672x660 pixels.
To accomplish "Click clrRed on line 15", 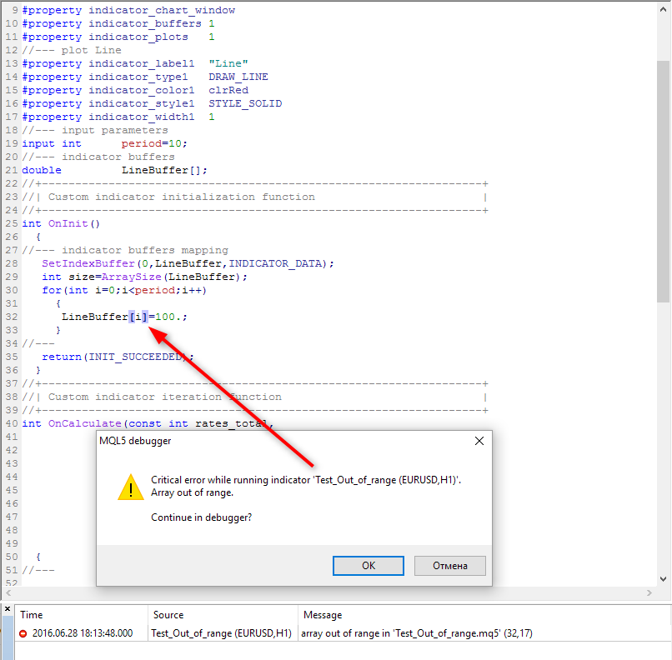I will pos(228,90).
